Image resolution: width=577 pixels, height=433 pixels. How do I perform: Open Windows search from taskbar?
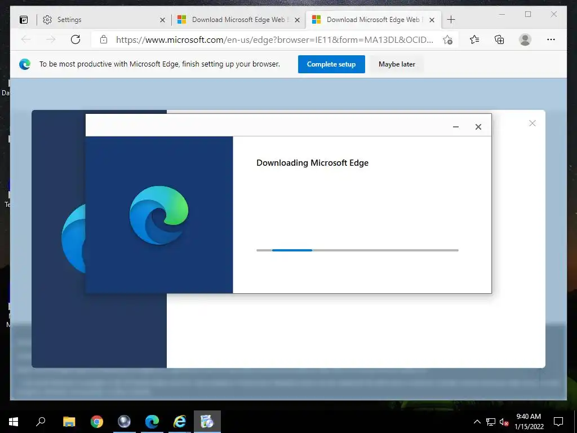pos(41,422)
